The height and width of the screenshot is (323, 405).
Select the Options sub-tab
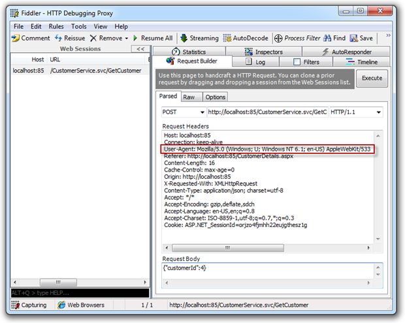click(215, 97)
